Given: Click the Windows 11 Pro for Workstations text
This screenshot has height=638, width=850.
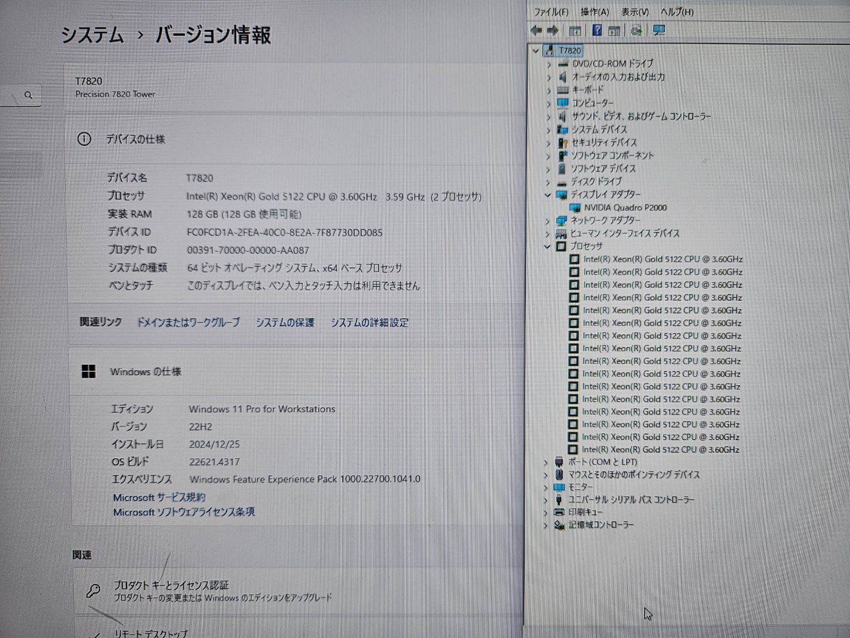Looking at the screenshot, I should pyautogui.click(x=262, y=409).
